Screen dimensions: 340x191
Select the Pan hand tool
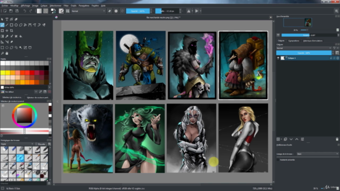click(7, 53)
